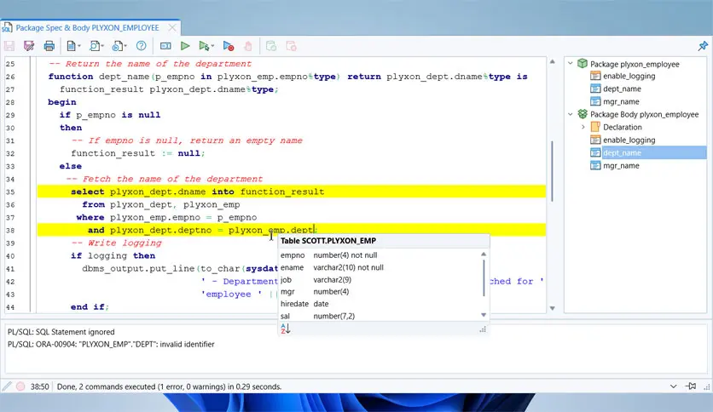The width and height of the screenshot is (713, 412).
Task: Click the 'SQL Statement ignored' error message
Action: (61, 332)
